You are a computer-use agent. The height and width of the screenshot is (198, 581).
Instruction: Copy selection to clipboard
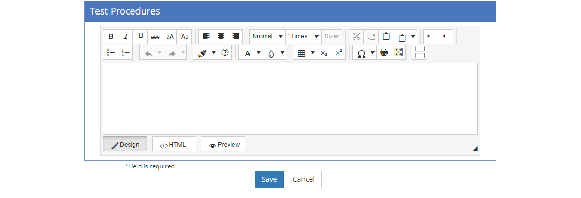click(x=371, y=37)
